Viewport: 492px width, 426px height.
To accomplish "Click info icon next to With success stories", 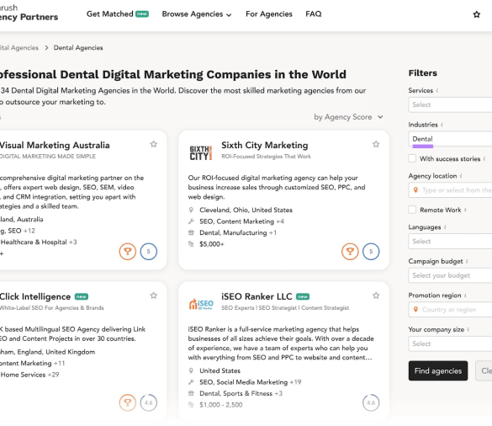I will pos(484,158).
